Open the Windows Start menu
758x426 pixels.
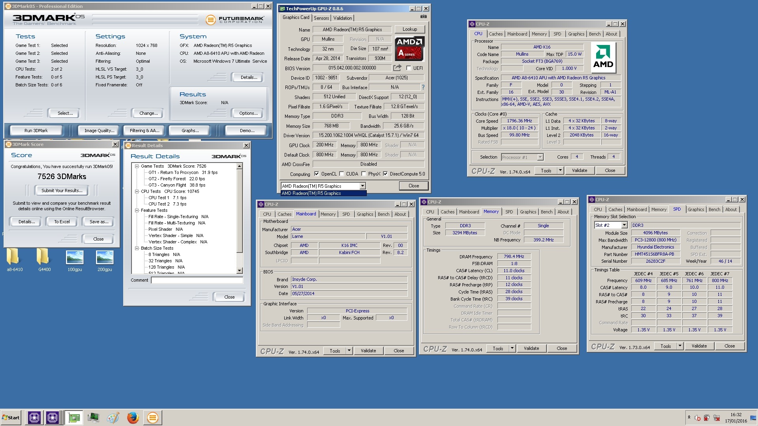tap(11, 417)
